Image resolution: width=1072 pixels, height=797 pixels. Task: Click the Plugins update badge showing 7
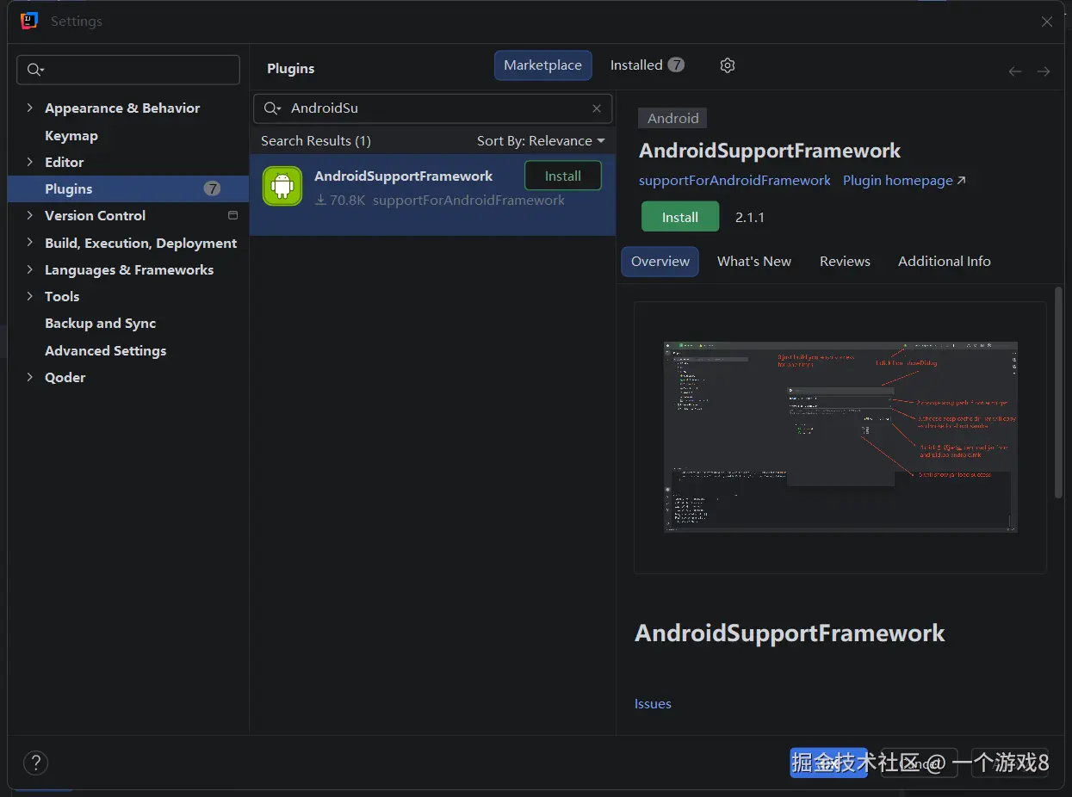click(212, 188)
